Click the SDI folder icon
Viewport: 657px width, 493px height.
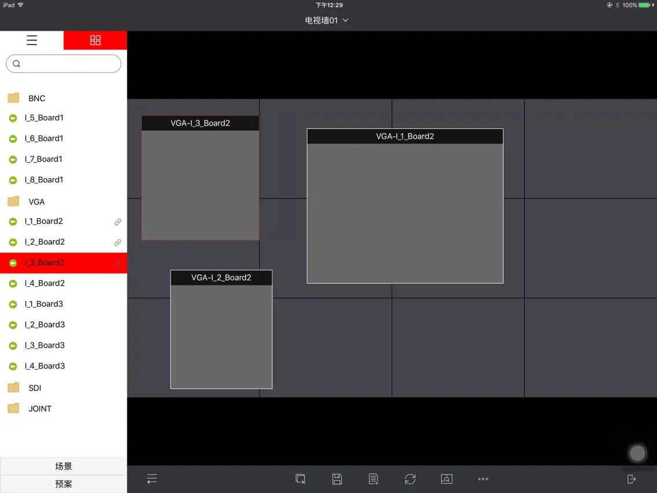13,387
